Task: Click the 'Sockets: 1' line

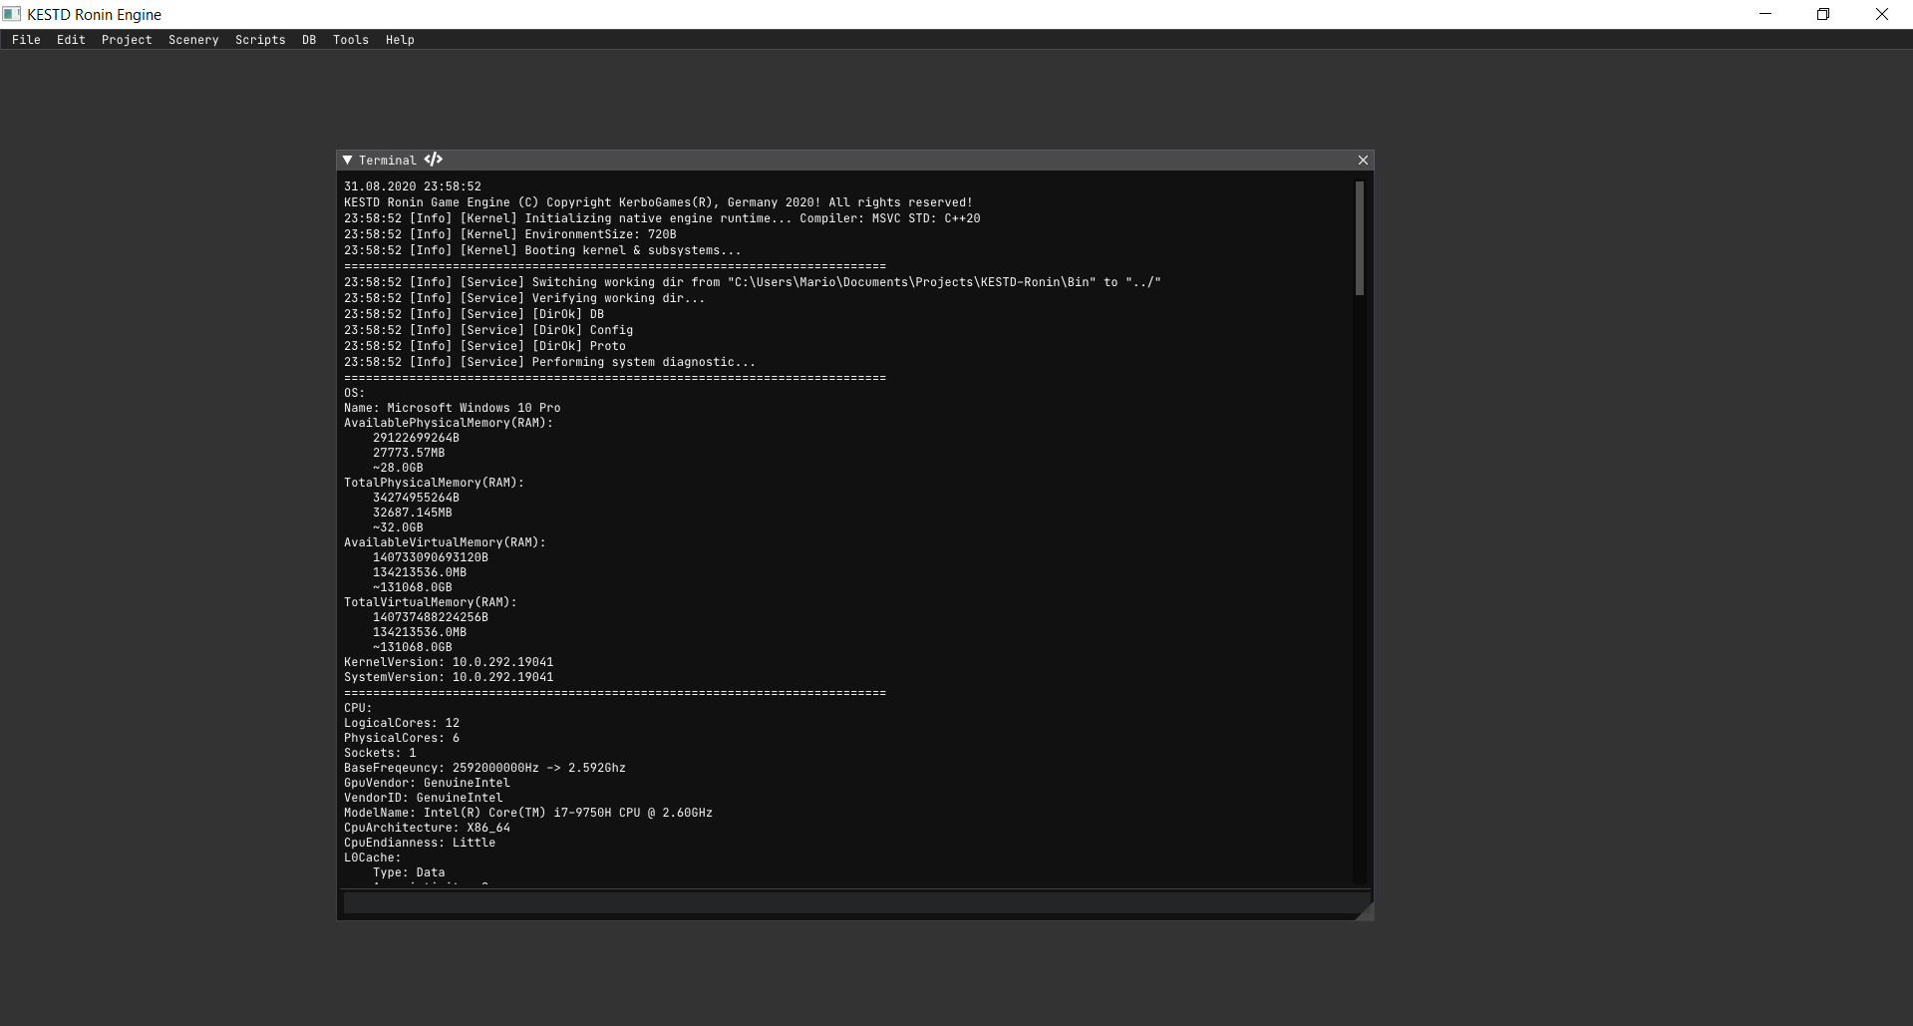Action: (380, 753)
